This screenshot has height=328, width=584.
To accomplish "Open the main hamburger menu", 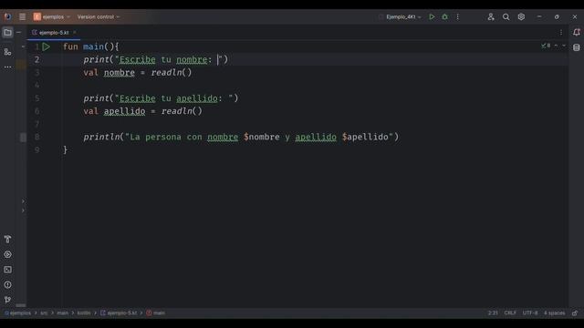I will coord(22,16).
